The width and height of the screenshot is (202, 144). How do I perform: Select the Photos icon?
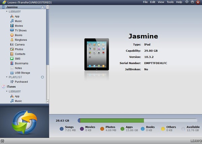tap(12, 49)
